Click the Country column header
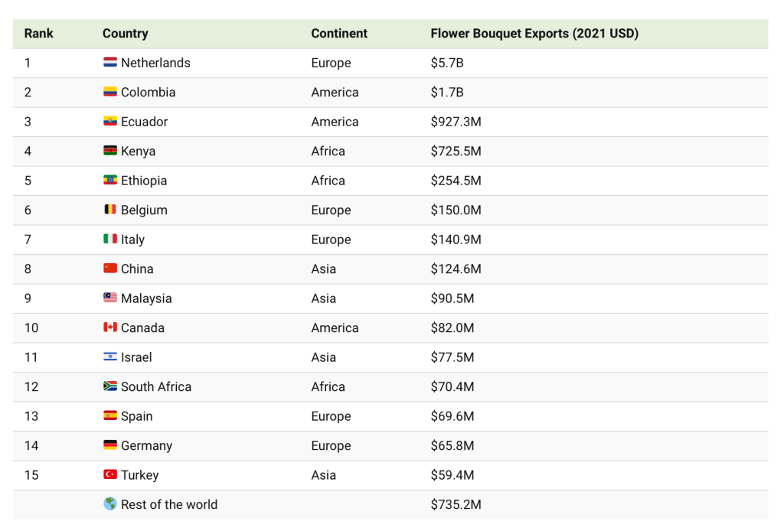This screenshot has width=784, height=531. [126, 34]
